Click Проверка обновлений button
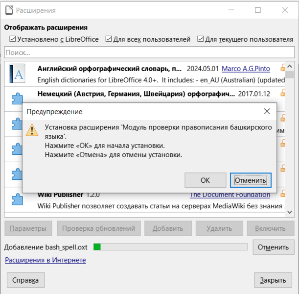 point(99,228)
